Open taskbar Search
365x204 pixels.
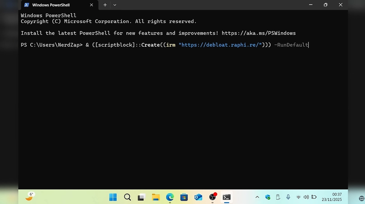tap(127, 197)
